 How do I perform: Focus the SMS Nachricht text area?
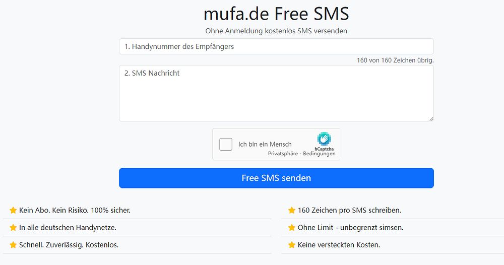pyautogui.click(x=276, y=94)
